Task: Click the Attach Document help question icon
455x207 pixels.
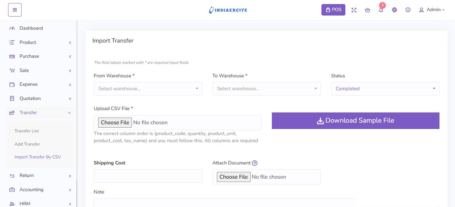Action: point(255,163)
